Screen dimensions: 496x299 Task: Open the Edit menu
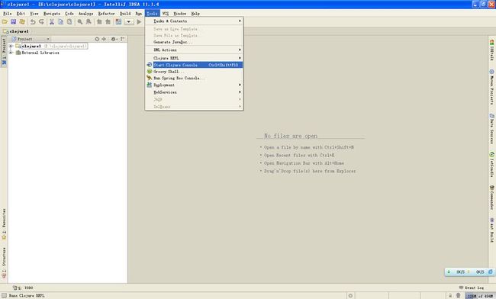21,14
